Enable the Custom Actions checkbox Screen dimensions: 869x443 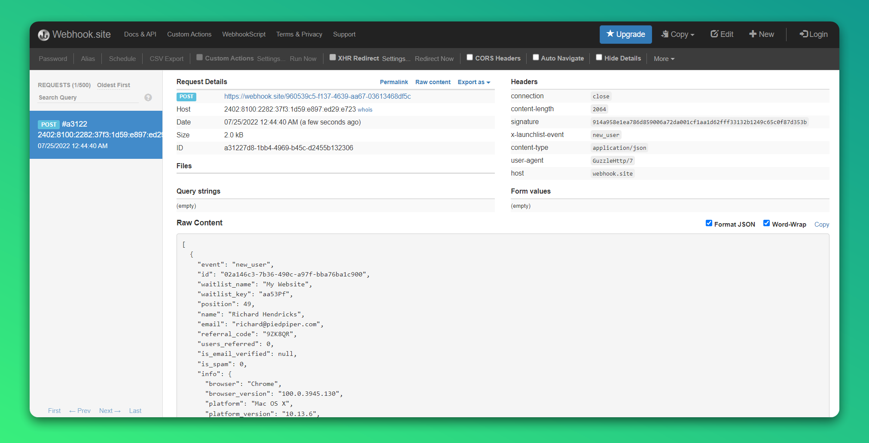pos(199,58)
